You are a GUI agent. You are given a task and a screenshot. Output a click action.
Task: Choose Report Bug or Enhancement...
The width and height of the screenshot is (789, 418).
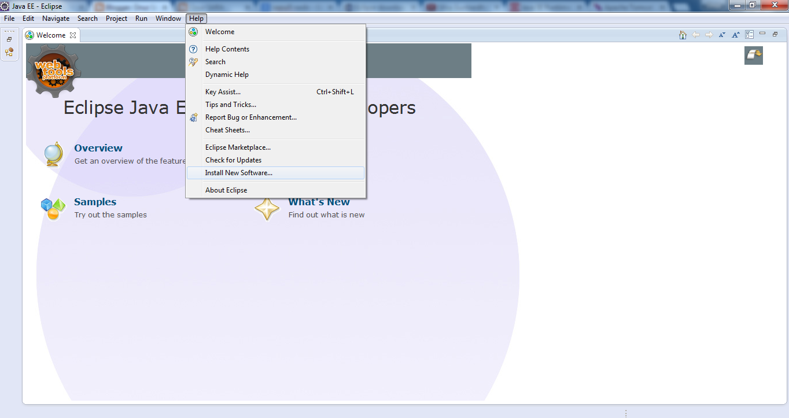[x=276, y=117]
